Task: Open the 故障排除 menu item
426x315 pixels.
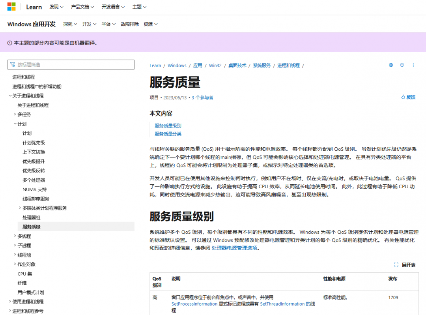Action: (x=130, y=24)
